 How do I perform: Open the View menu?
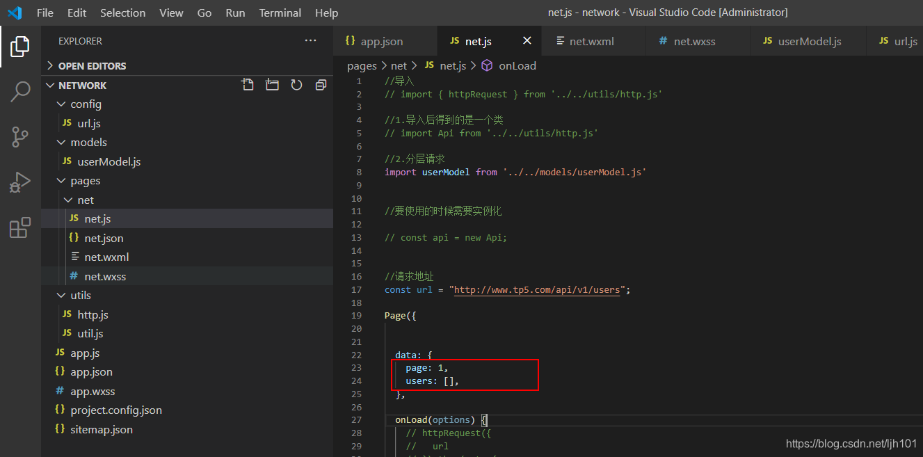(171, 13)
